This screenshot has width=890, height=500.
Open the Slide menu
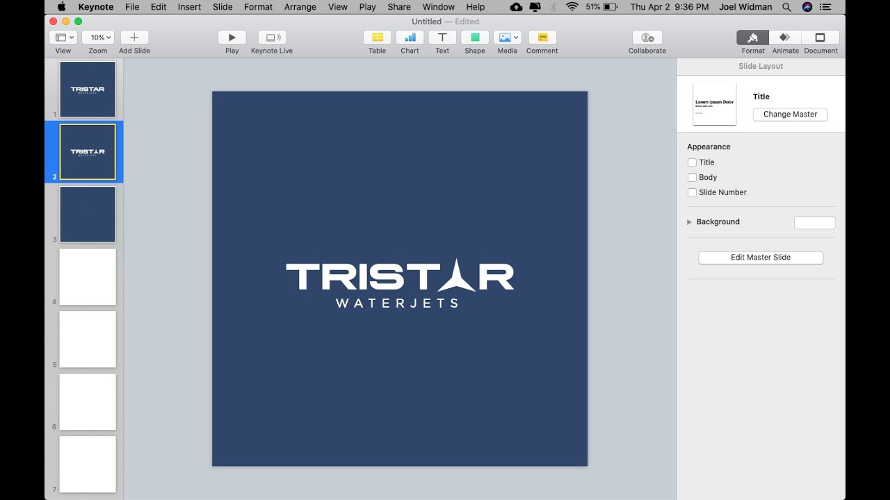[222, 7]
